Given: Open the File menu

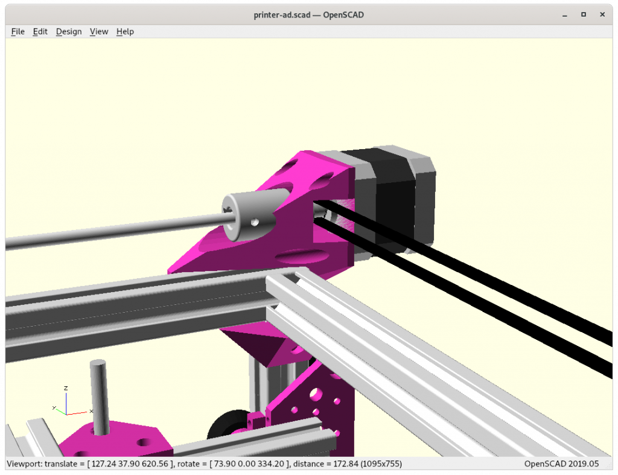Looking at the screenshot, I should [x=18, y=31].
